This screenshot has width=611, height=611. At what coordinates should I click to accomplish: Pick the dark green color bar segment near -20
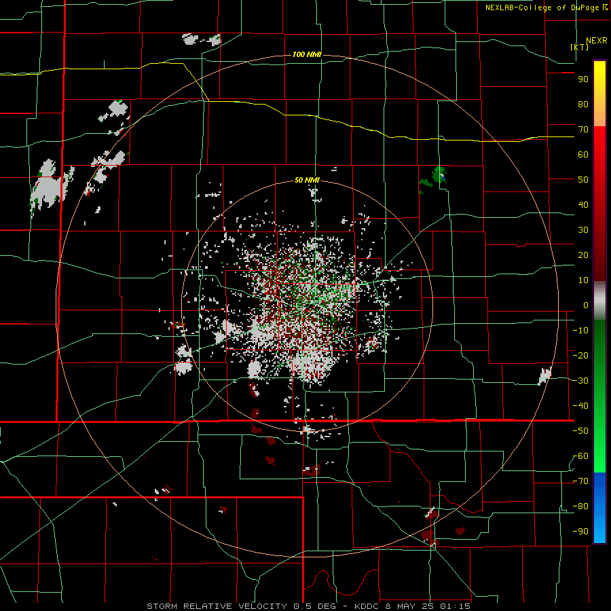599,355
